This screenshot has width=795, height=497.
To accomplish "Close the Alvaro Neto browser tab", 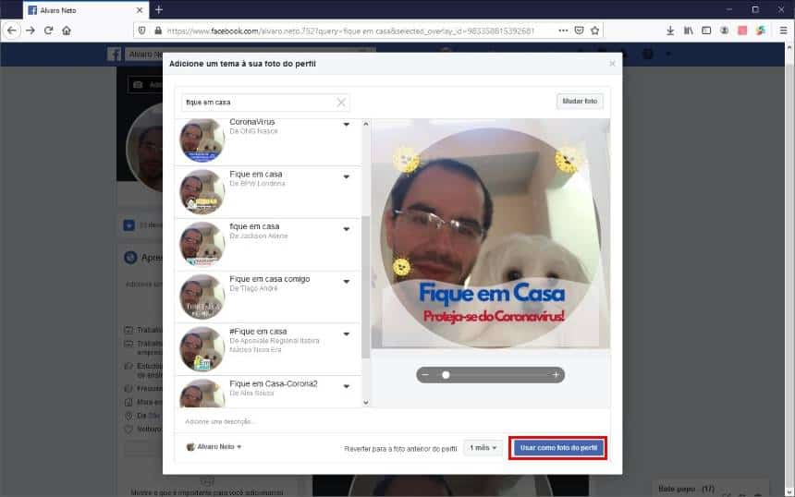I will click(140, 10).
